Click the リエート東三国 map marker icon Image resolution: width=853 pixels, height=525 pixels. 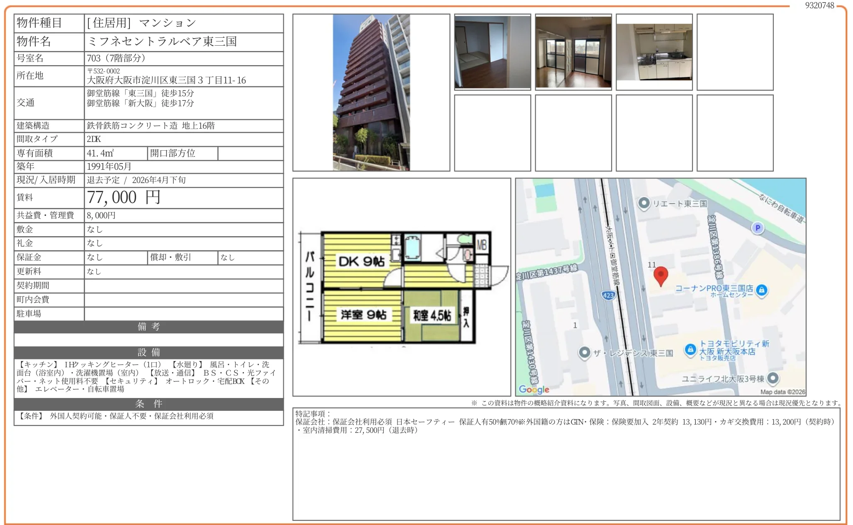coord(643,203)
